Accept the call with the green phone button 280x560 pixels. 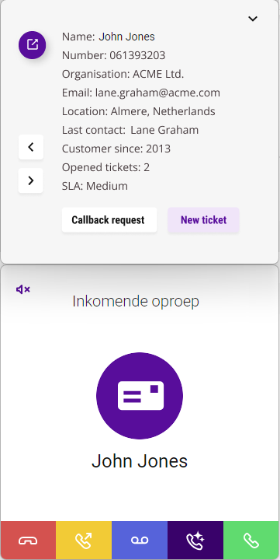251,541
